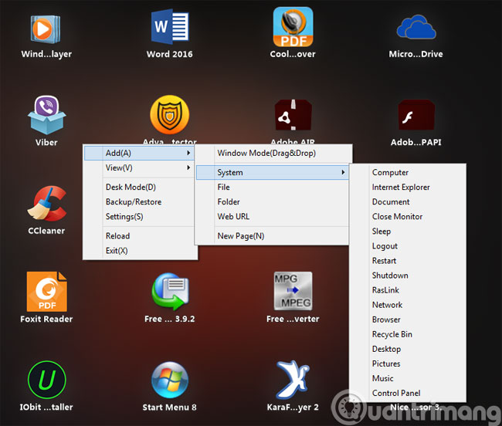Open the Start Menu 8 icon
The height and width of the screenshot is (426, 502).
(x=169, y=380)
